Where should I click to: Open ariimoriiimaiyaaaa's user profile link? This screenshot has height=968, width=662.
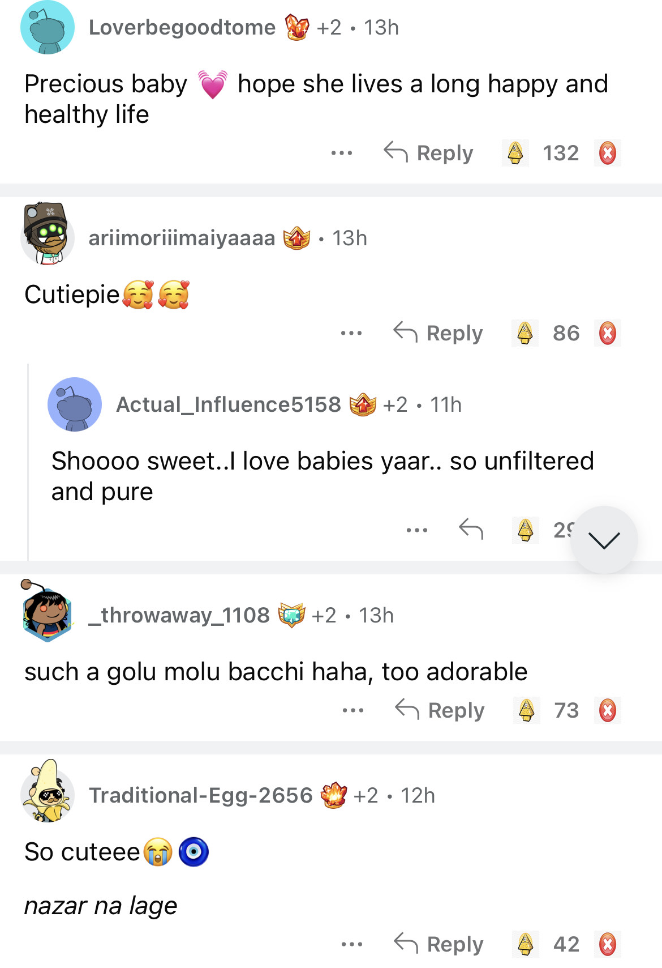coord(182,238)
